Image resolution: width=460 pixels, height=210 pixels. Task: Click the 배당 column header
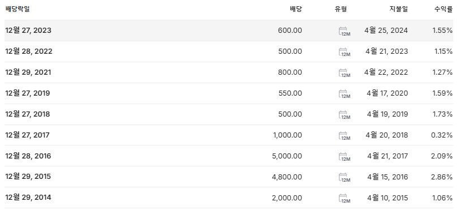296,9
